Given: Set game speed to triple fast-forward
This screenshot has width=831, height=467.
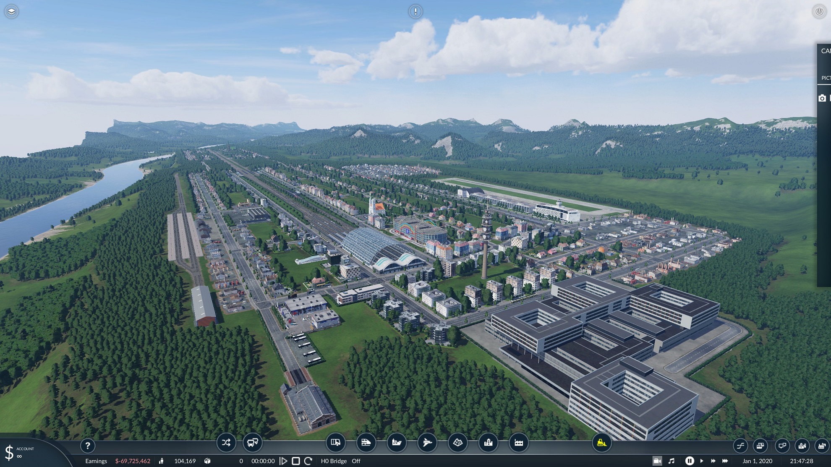Looking at the screenshot, I should point(725,461).
